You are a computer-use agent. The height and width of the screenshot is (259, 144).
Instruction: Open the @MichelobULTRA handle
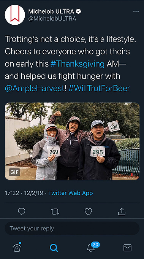coord(52,19)
